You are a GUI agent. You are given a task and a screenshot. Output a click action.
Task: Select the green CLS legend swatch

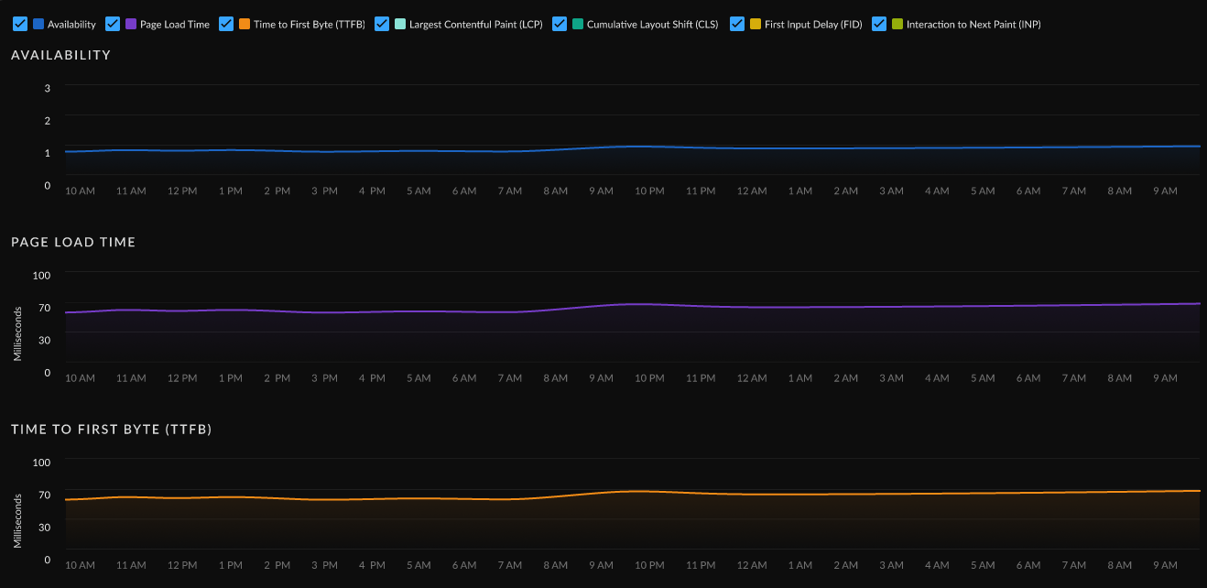click(578, 24)
